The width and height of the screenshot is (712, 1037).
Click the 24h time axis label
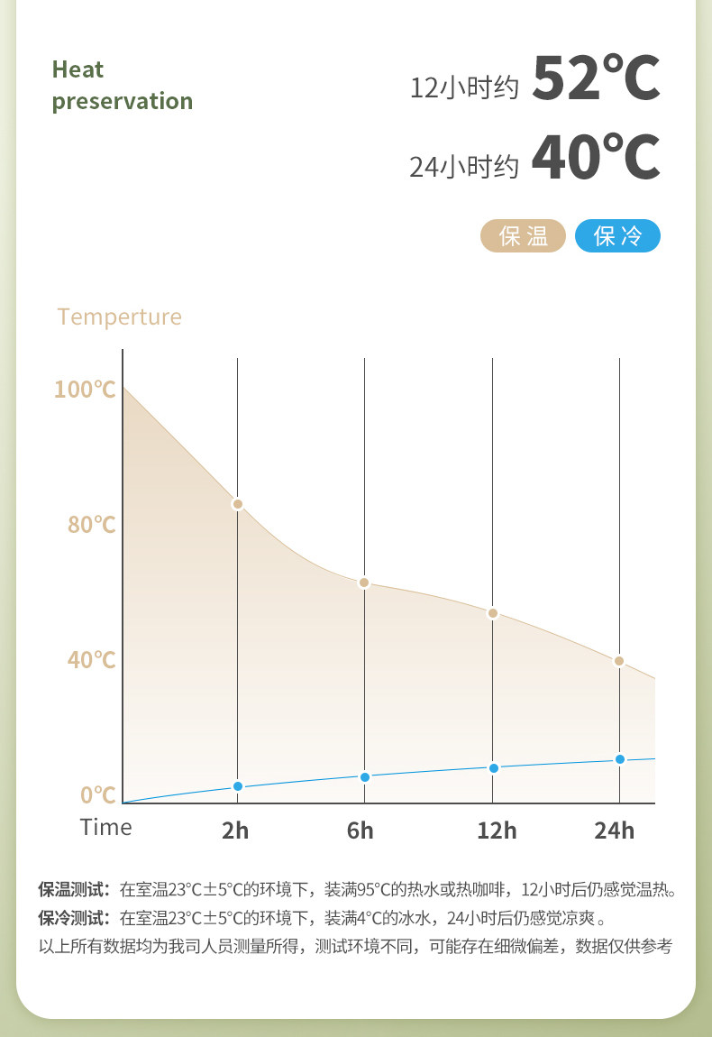pyautogui.click(x=614, y=831)
